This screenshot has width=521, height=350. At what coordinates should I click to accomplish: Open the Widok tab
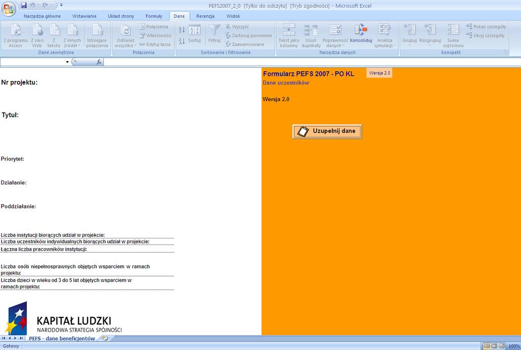(x=233, y=16)
